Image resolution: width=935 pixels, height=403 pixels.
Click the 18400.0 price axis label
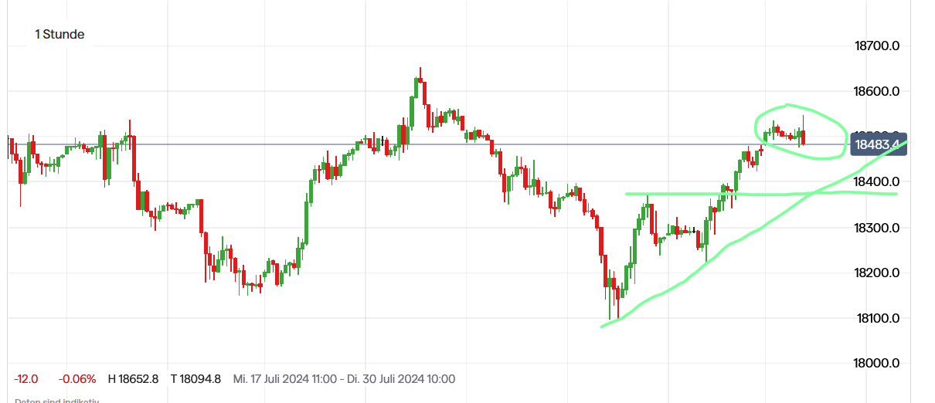tap(877, 181)
